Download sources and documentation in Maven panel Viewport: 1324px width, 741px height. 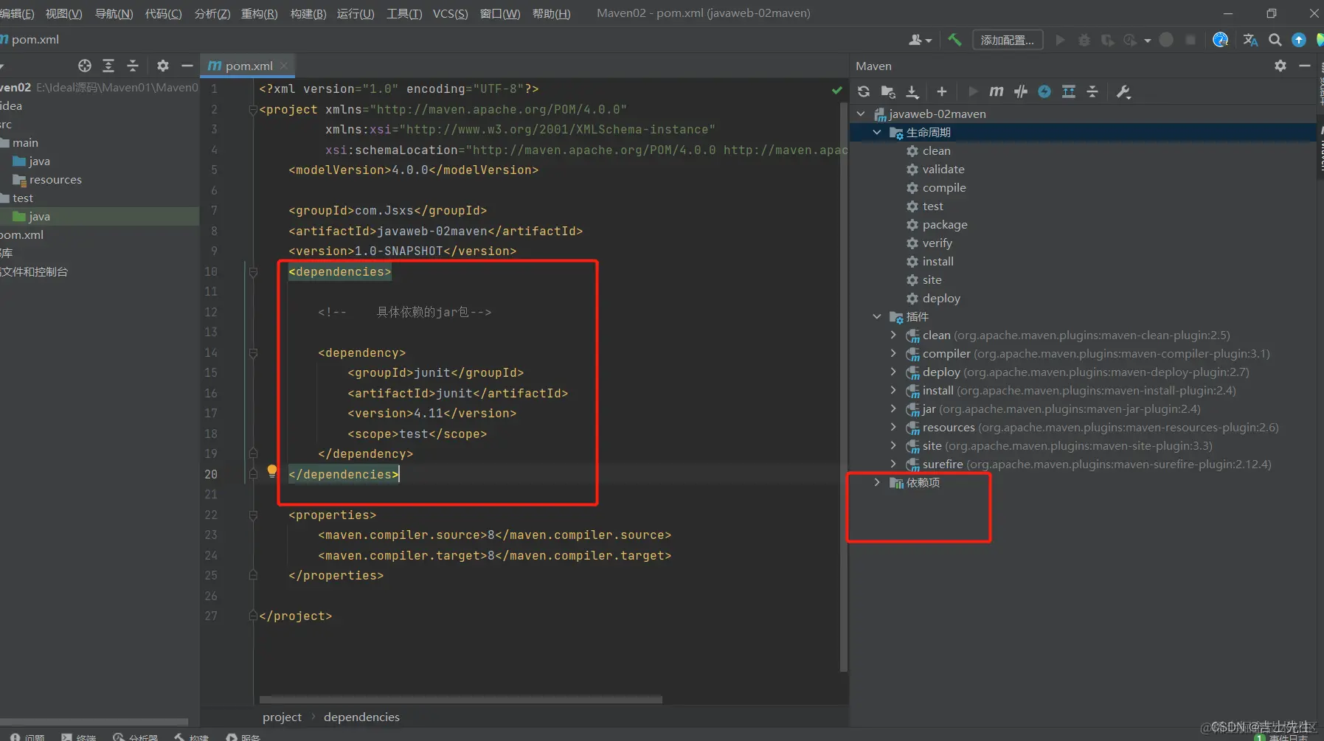[x=912, y=91]
